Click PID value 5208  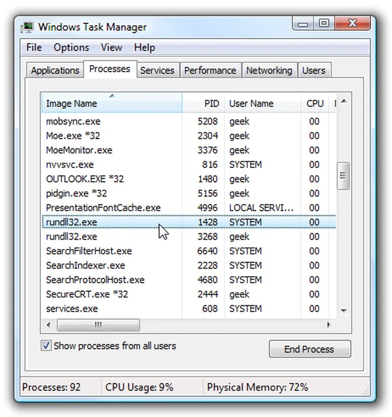tap(207, 121)
